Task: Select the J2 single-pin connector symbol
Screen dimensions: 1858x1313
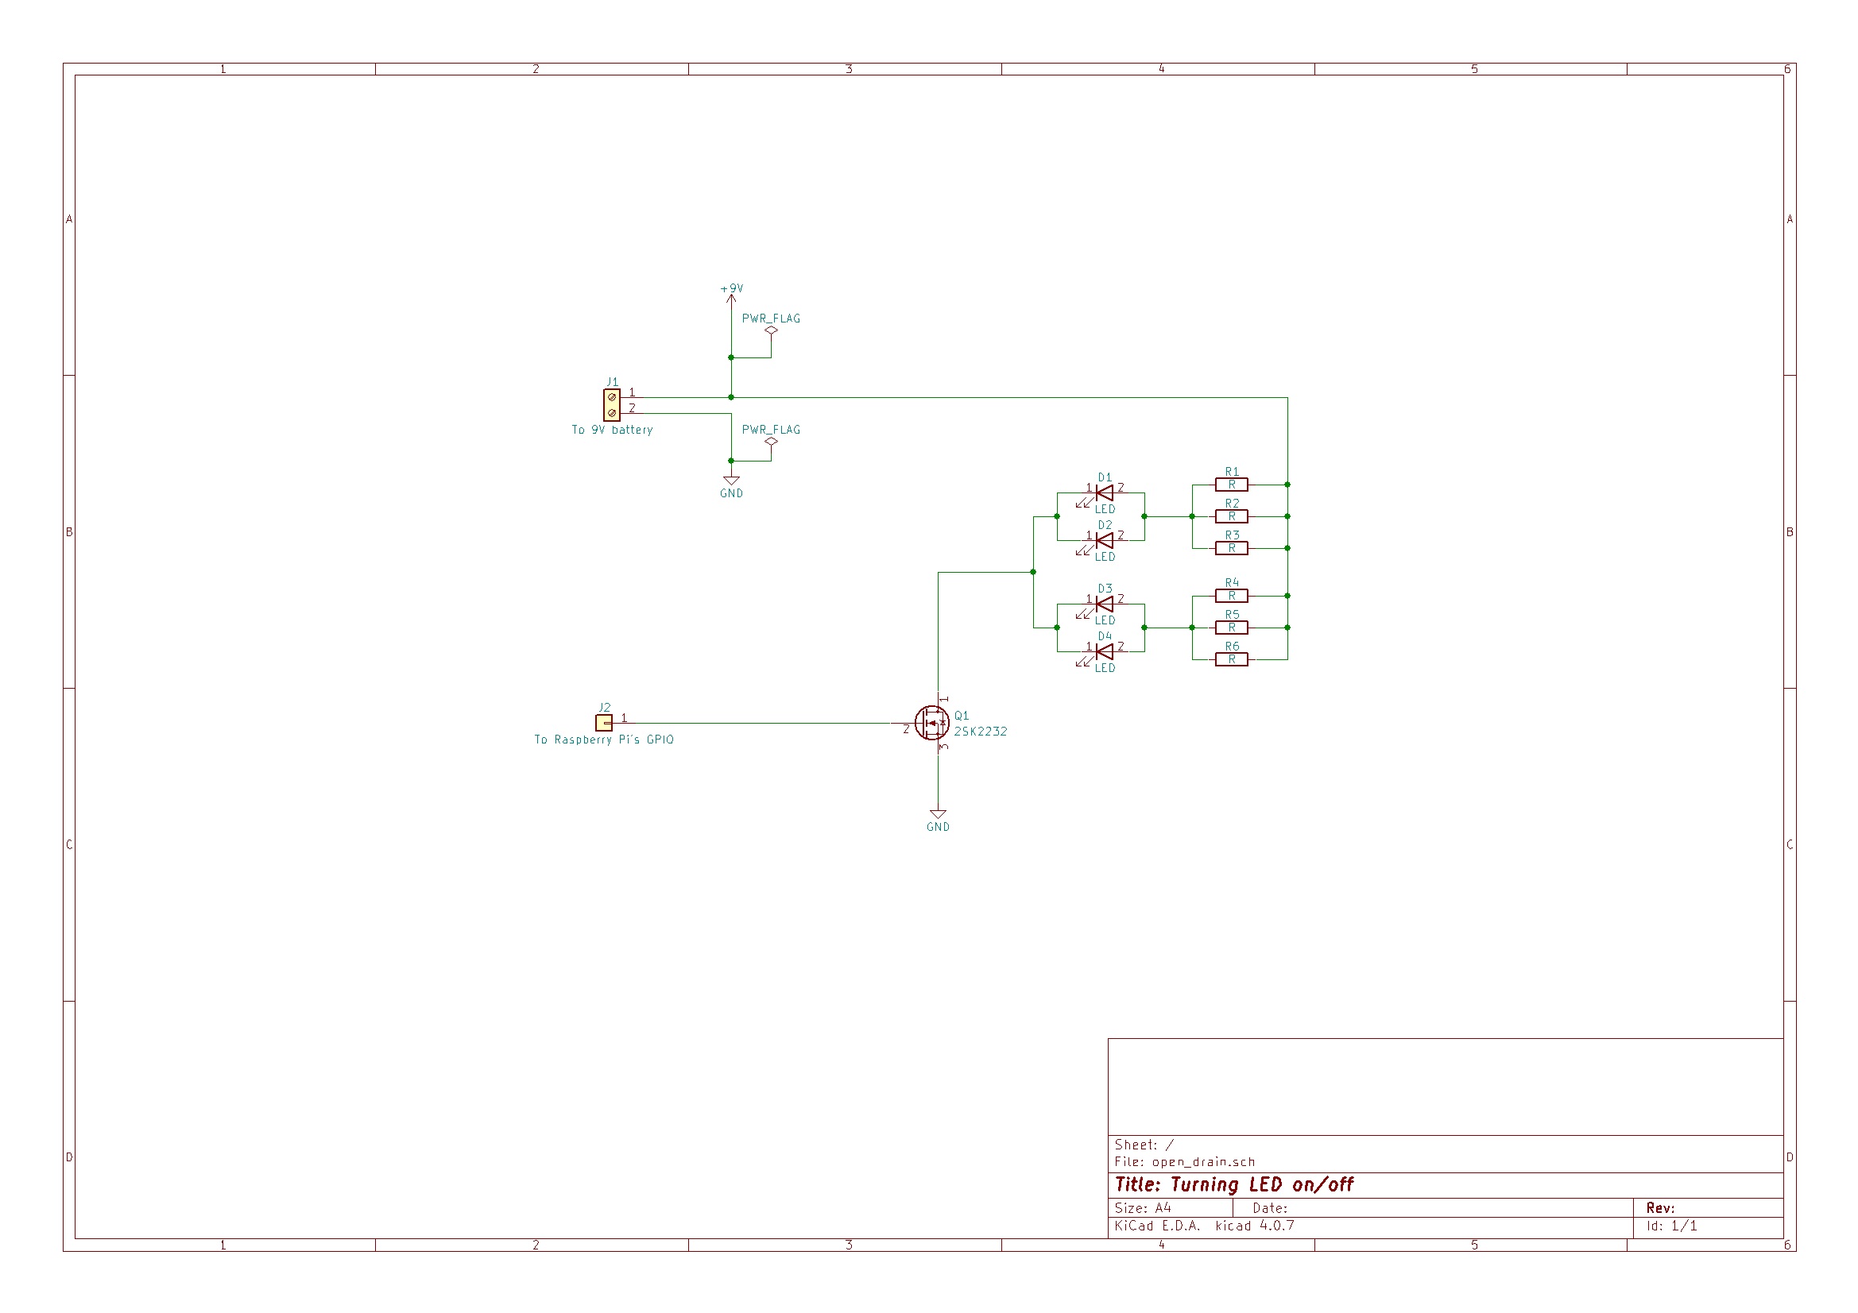Action: pos(604,724)
